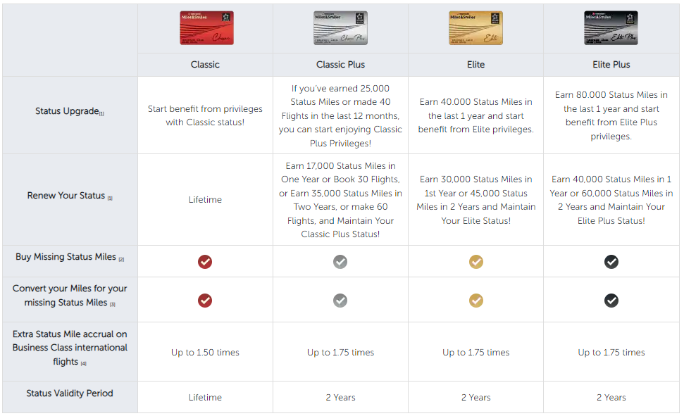Click the Status Upgrade row label

[68, 111]
